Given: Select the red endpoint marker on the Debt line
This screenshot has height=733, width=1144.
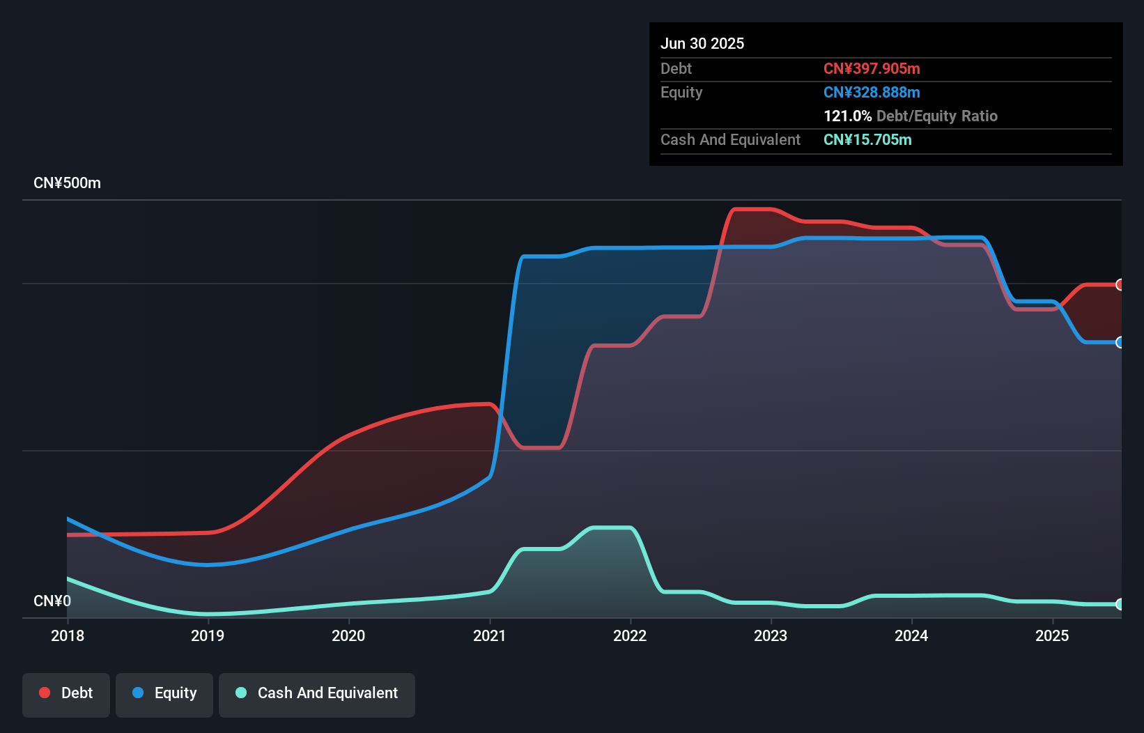Looking at the screenshot, I should point(1120,284).
